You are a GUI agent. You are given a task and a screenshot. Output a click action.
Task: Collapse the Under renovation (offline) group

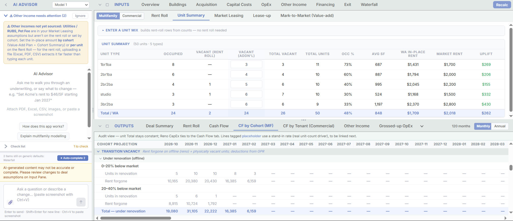point(101,158)
